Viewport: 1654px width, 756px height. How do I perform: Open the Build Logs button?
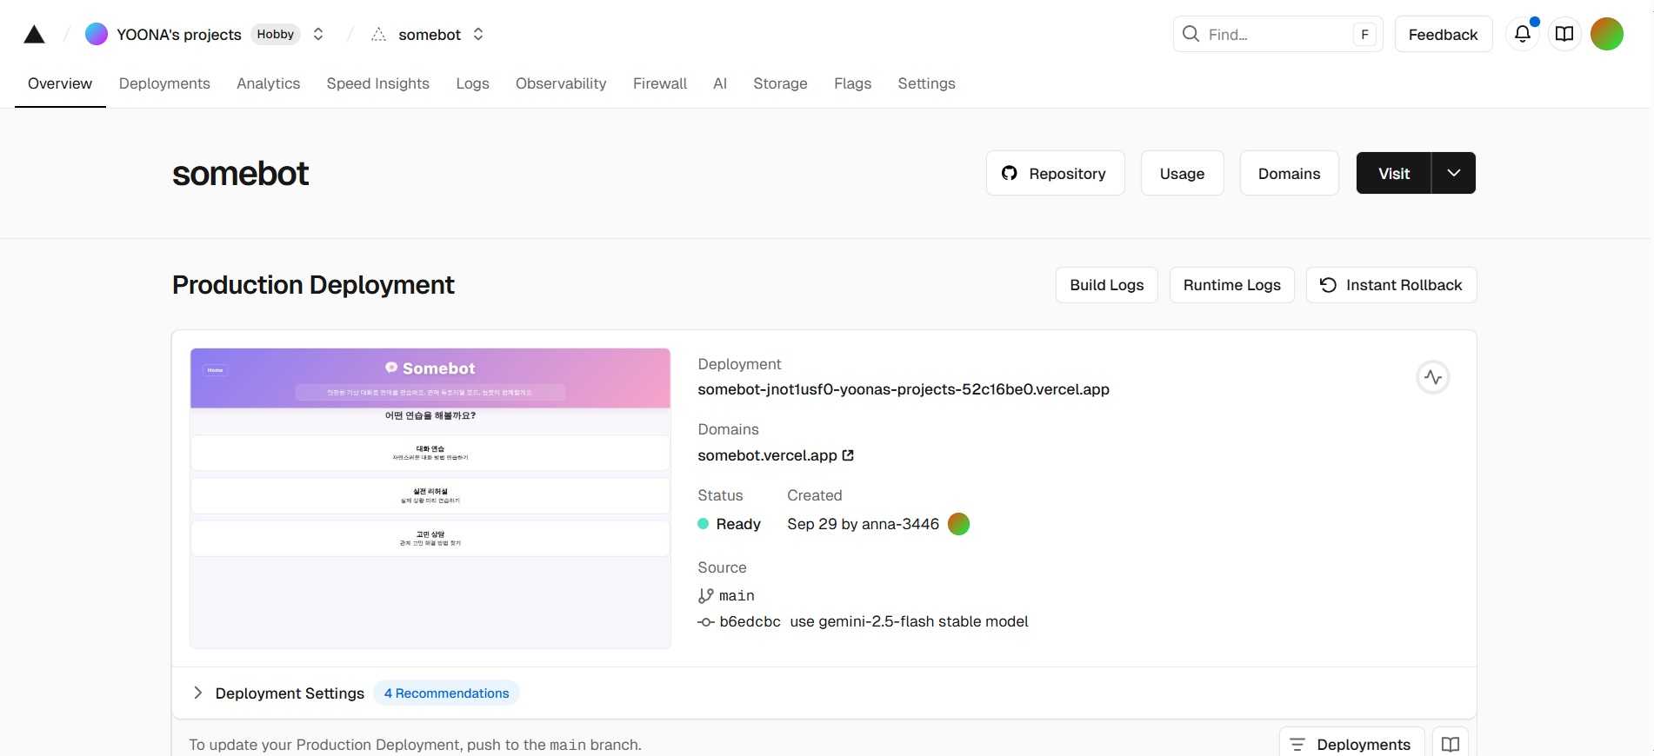1106,285
